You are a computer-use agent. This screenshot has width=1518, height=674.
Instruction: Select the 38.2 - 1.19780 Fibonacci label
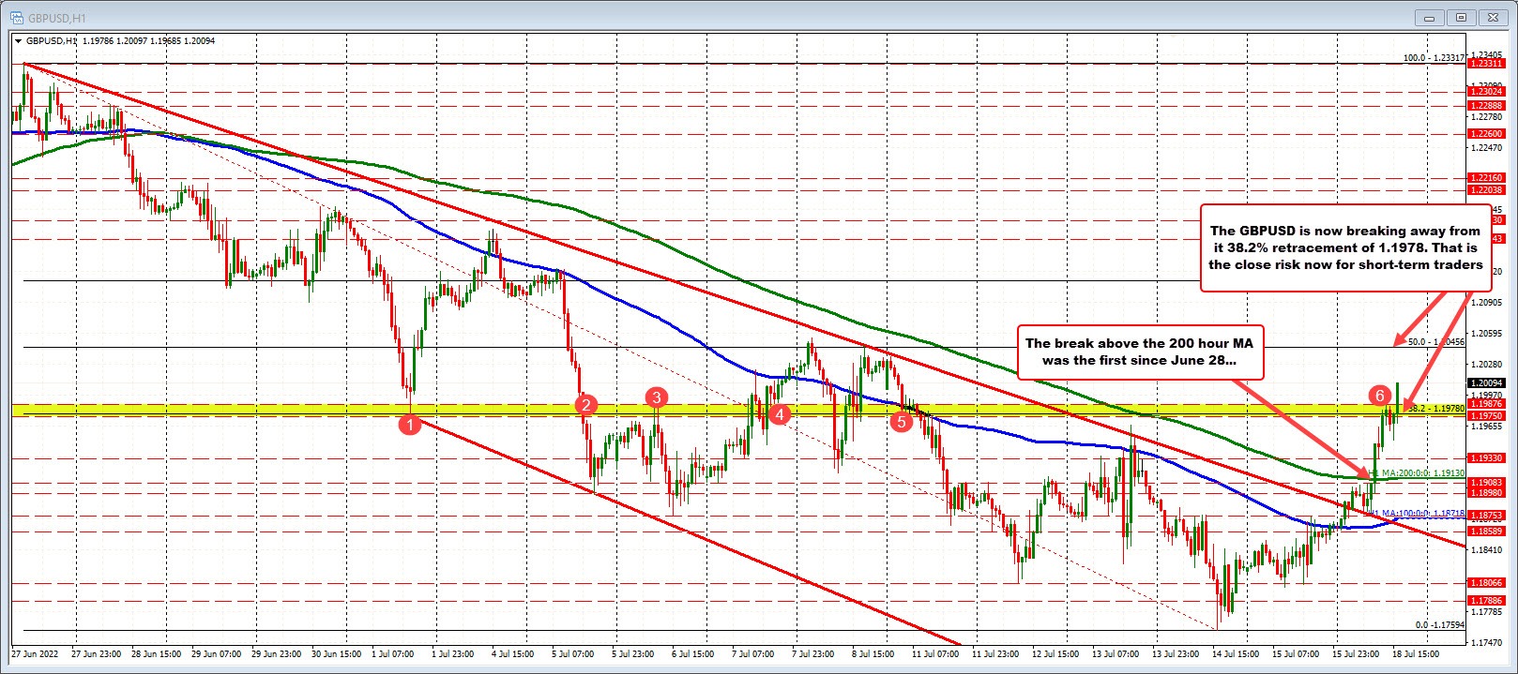point(1435,408)
